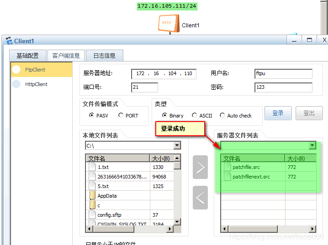Click the username field ftpu
Image resolution: width=328 pixels, height=245 pixels.
(283, 74)
